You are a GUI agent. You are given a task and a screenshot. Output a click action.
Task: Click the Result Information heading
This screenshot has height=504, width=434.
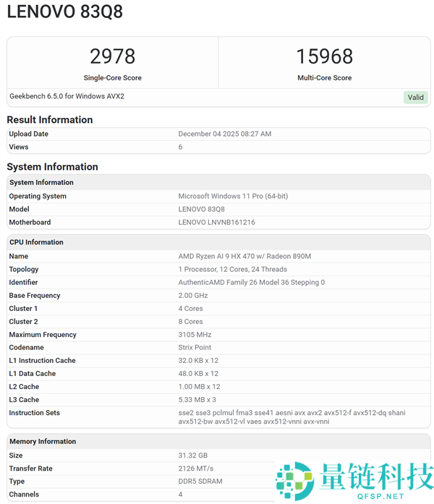(x=50, y=119)
